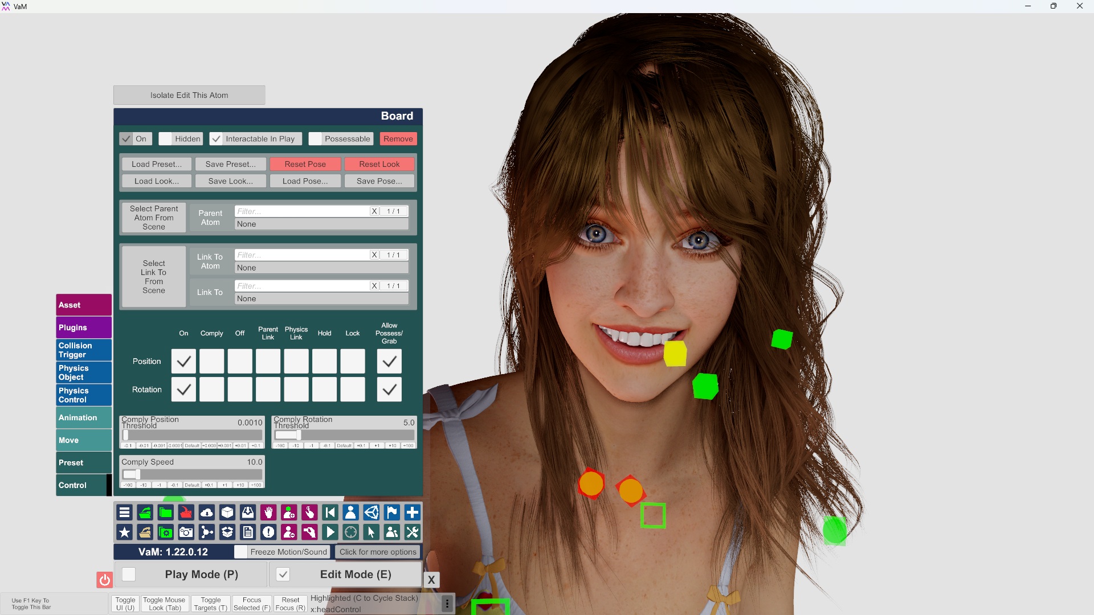This screenshot has width=1094, height=615.
Task: Click the star favorites icon
Action: point(124,532)
